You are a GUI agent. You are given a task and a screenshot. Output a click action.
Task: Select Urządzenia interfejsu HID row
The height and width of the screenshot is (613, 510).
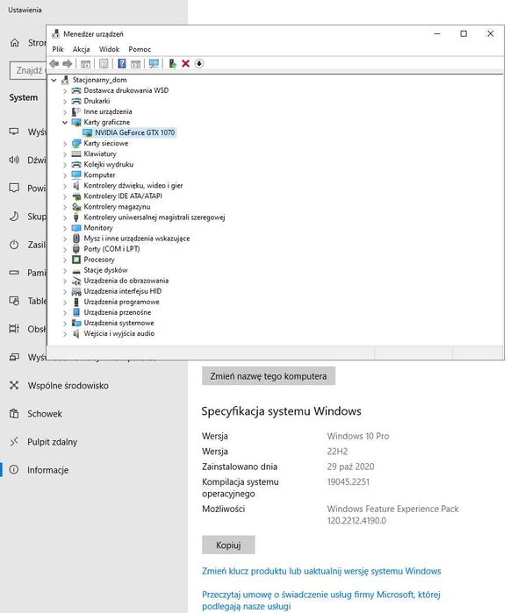tap(123, 291)
